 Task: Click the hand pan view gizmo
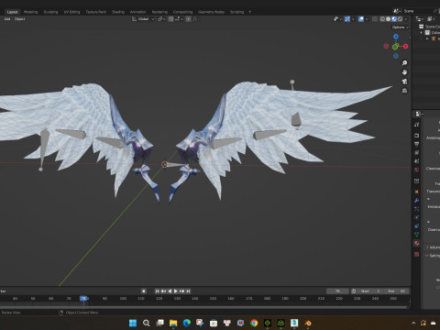[404, 72]
